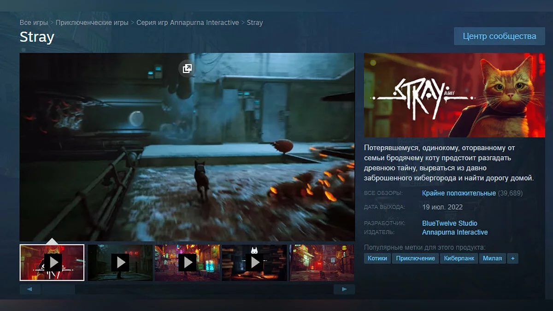
Task: Play the first trailer thumbnail with Stray logo
Action: click(52, 263)
